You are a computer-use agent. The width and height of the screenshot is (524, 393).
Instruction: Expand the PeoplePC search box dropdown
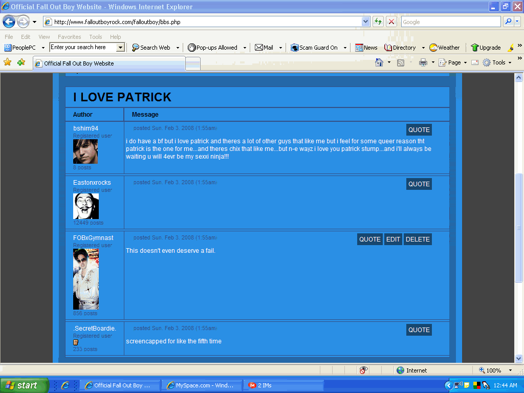click(120, 48)
